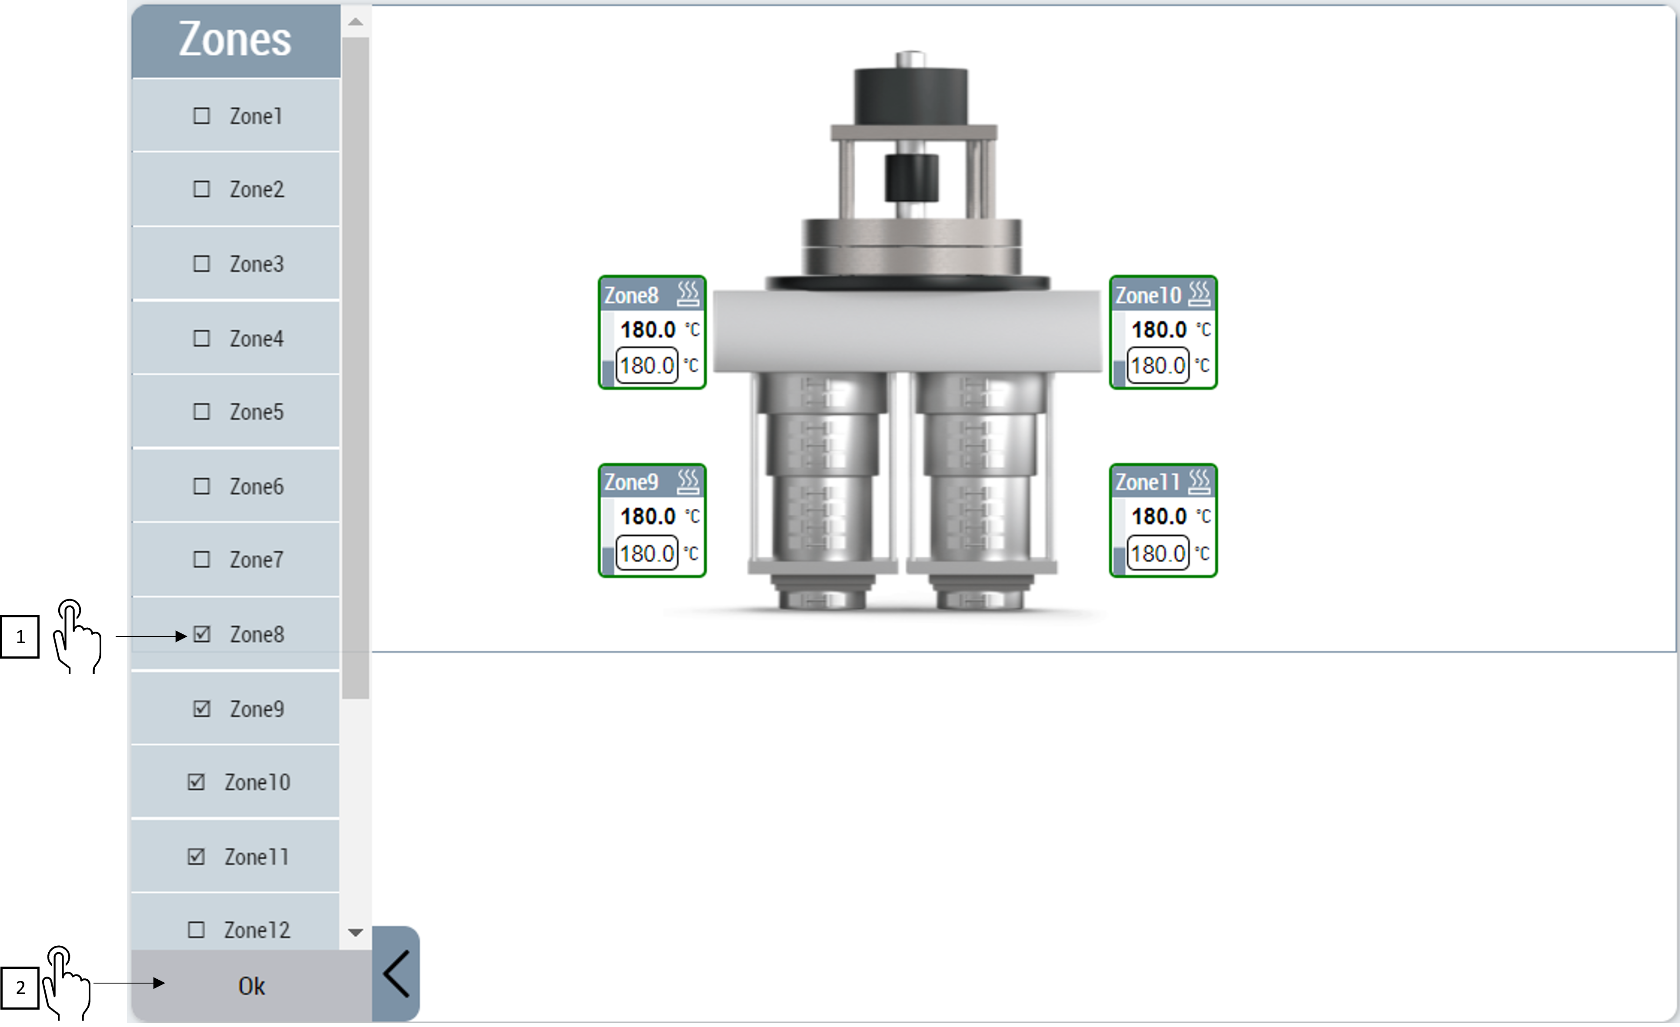Click the Zone11 card title
The height and width of the screenshot is (1027, 1680).
click(x=1147, y=483)
